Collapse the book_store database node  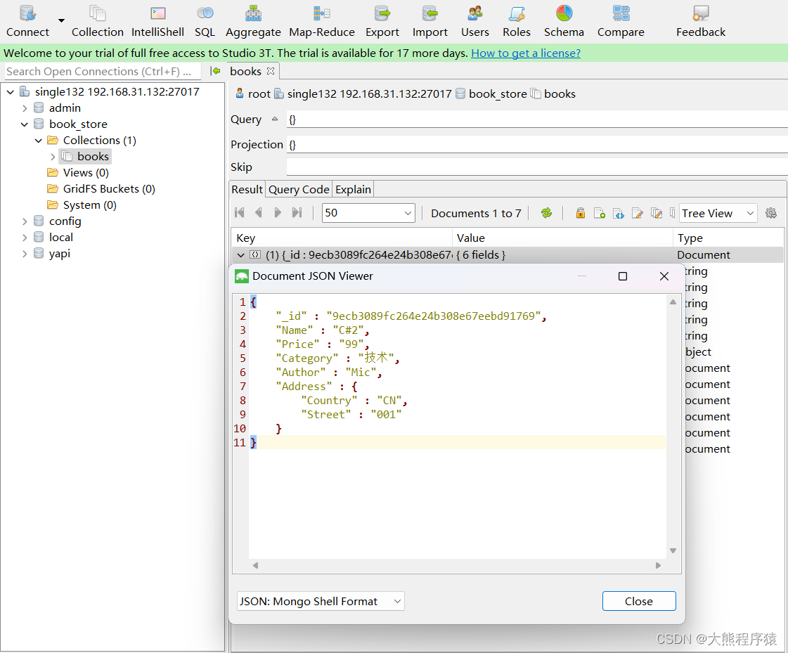pyautogui.click(x=25, y=124)
